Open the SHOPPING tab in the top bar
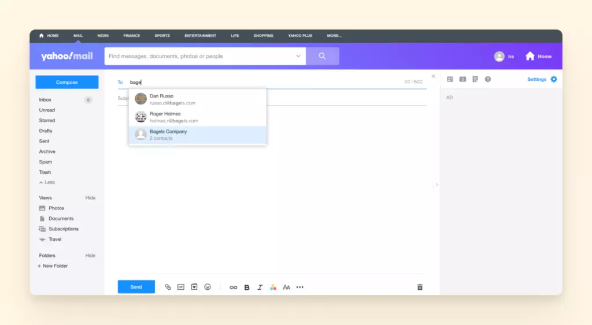Image resolution: width=592 pixels, height=325 pixels. pos(264,35)
